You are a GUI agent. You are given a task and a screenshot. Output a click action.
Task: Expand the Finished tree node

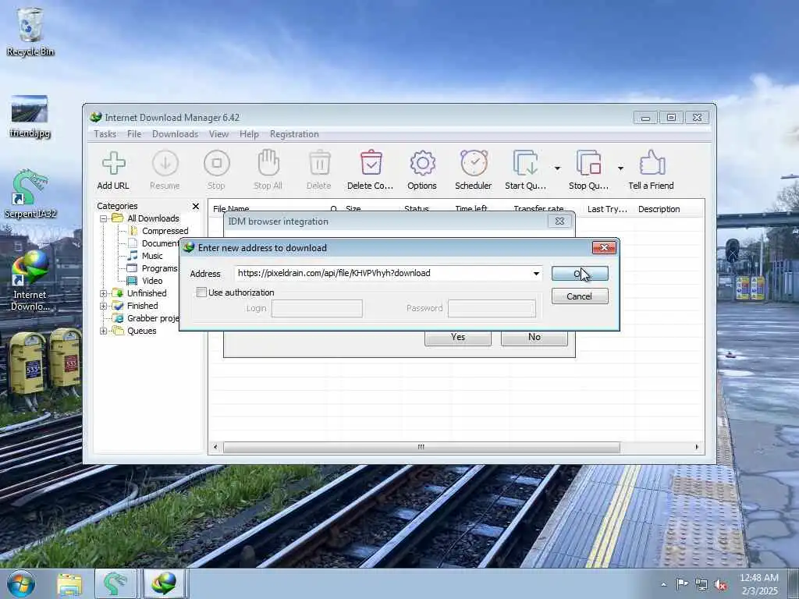(104, 306)
